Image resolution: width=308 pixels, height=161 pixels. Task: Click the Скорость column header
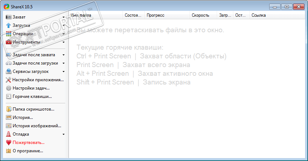point(203,15)
